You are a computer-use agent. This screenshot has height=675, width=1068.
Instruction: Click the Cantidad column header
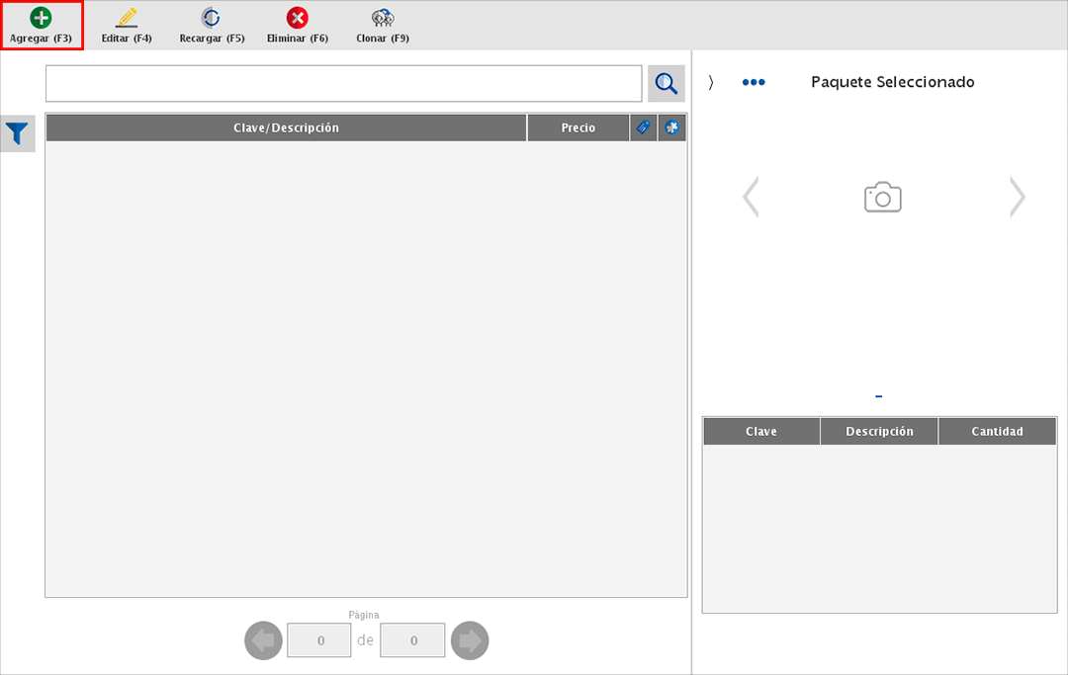pos(997,431)
